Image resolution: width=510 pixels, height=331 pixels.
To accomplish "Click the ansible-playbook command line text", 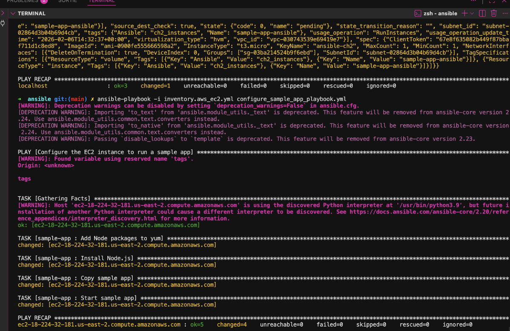I will 221,99.
